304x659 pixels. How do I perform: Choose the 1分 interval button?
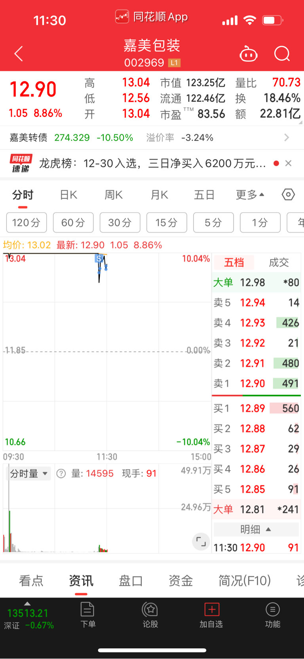tap(260, 222)
